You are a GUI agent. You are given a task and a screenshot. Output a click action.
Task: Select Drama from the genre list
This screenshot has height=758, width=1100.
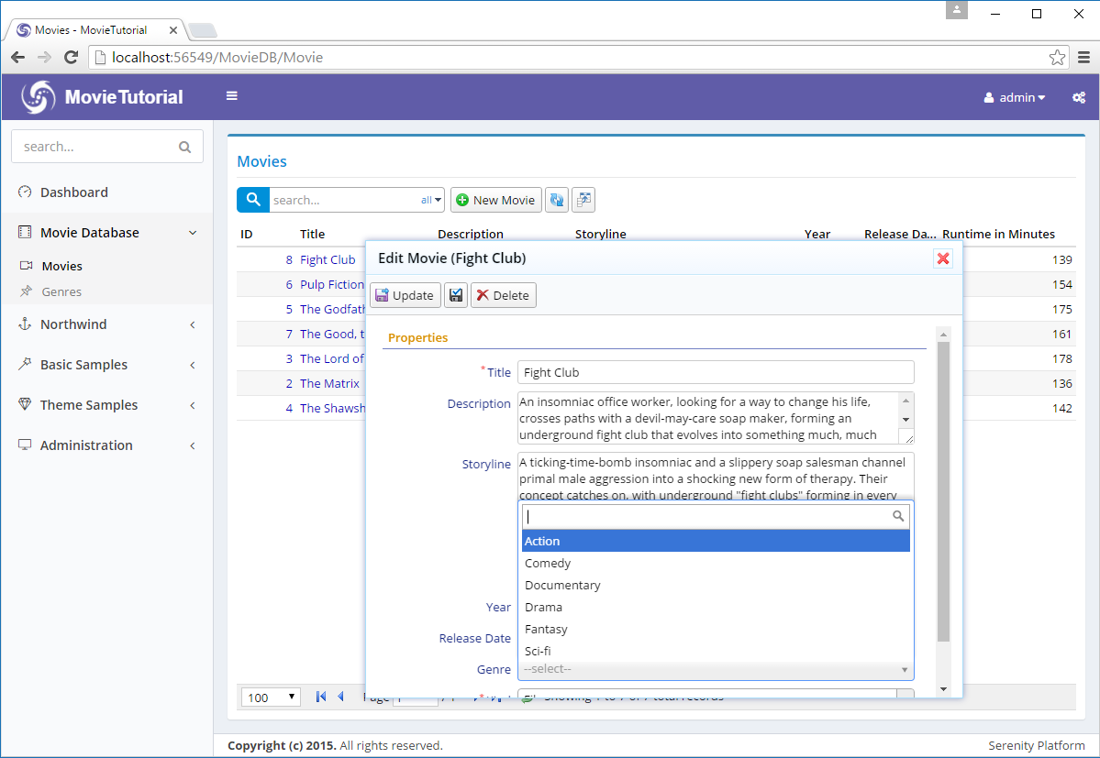pyautogui.click(x=543, y=607)
